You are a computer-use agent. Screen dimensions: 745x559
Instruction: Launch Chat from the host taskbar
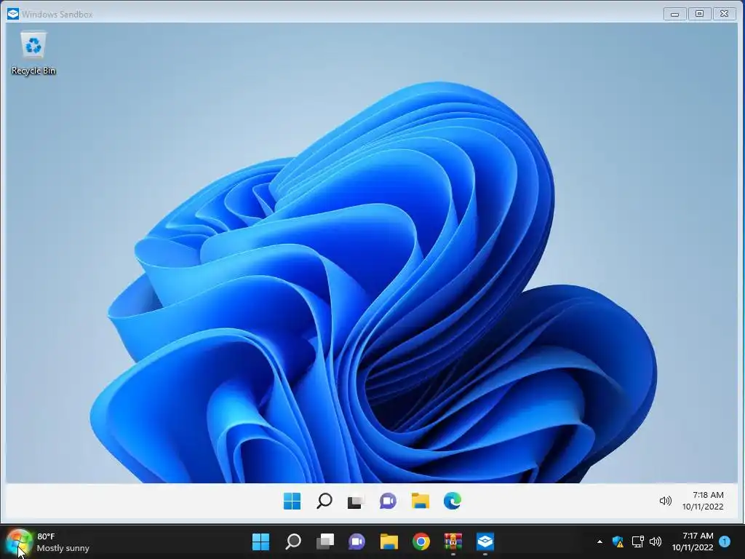point(356,542)
